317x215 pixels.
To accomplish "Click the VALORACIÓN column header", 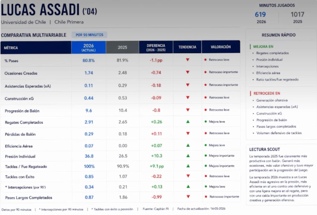I will click(221, 47).
